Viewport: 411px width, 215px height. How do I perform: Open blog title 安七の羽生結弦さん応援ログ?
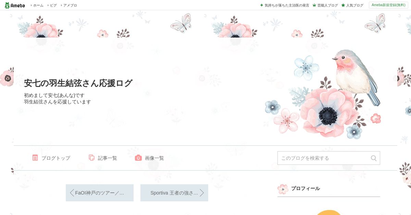tap(78, 83)
